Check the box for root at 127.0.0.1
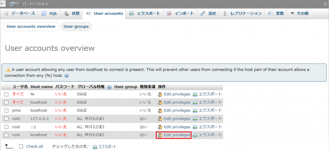The height and width of the screenshot is (151, 329). click(6, 119)
